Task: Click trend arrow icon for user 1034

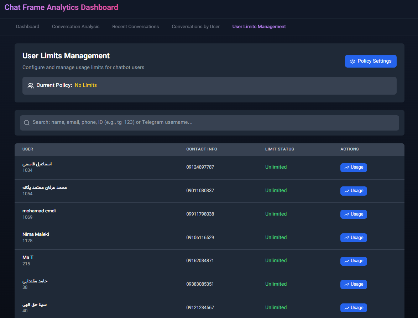Action: point(346,168)
